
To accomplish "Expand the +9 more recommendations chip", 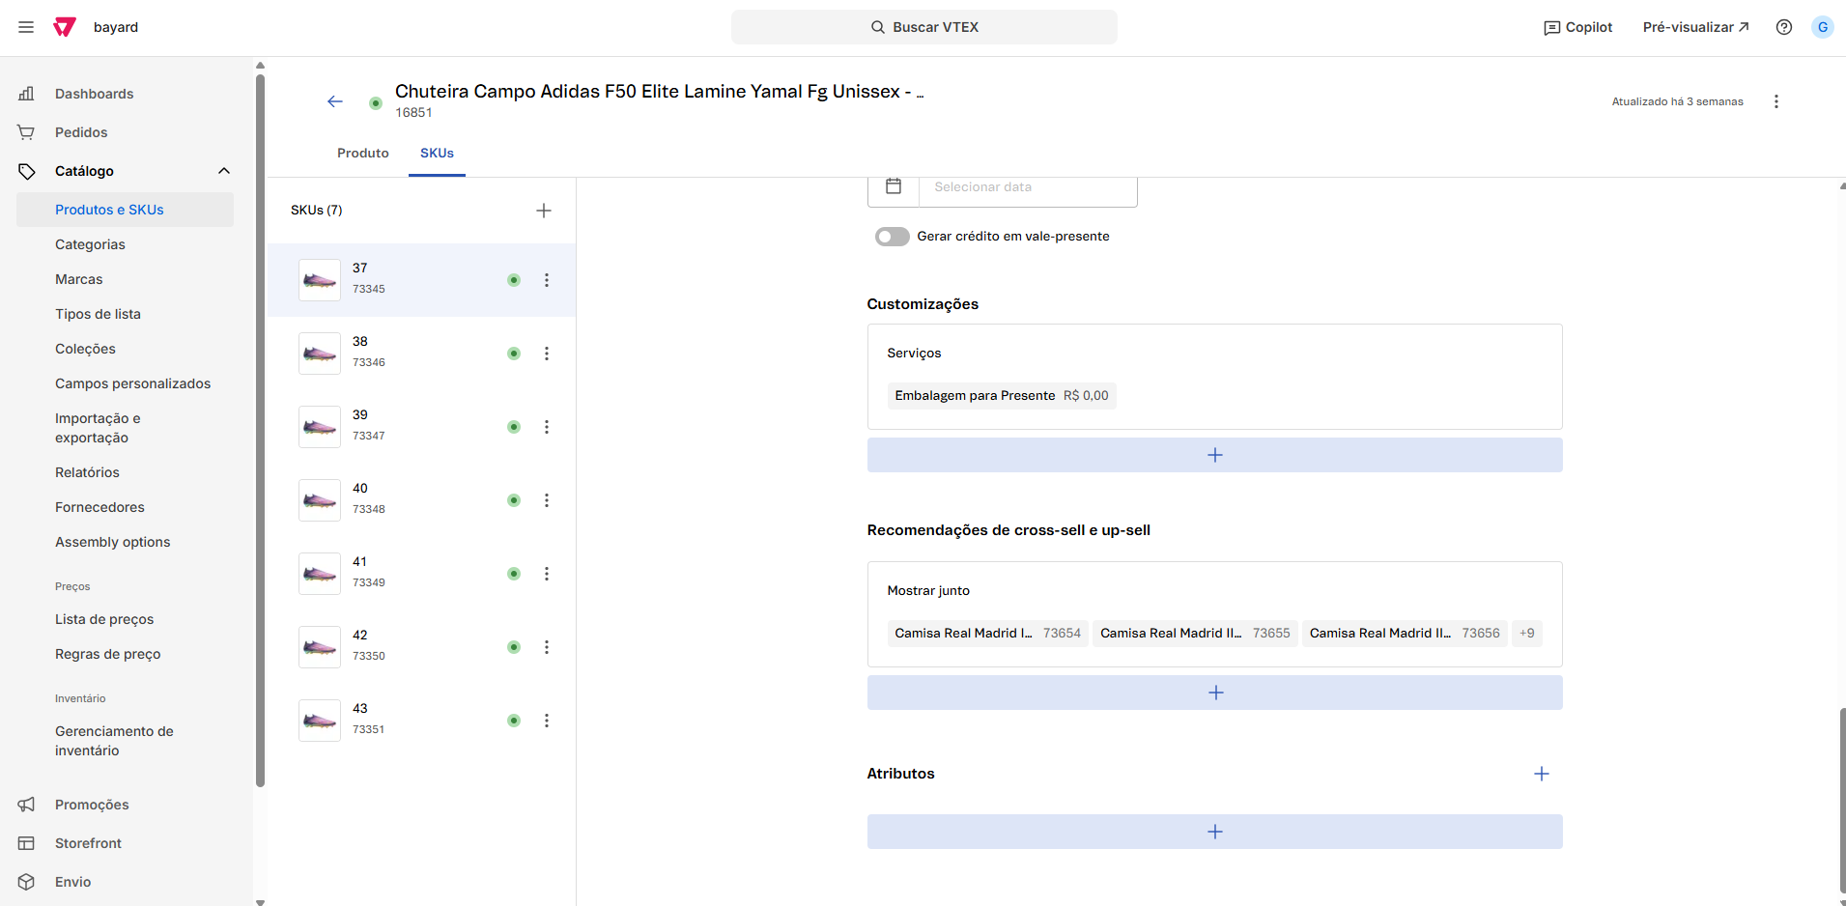I will [1527, 634].
